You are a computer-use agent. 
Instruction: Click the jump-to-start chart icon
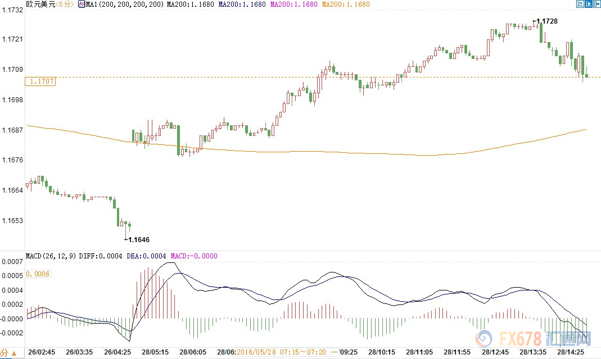point(580,4)
